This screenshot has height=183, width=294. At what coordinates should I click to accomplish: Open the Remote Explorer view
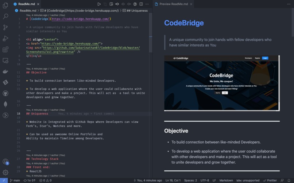tap(5, 61)
